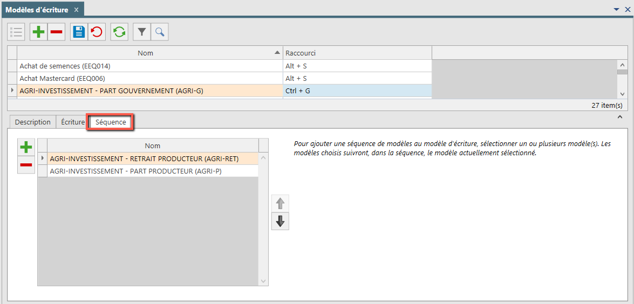Switch to the Écriture tab
Image resolution: width=634 pixels, height=304 pixels.
point(73,122)
